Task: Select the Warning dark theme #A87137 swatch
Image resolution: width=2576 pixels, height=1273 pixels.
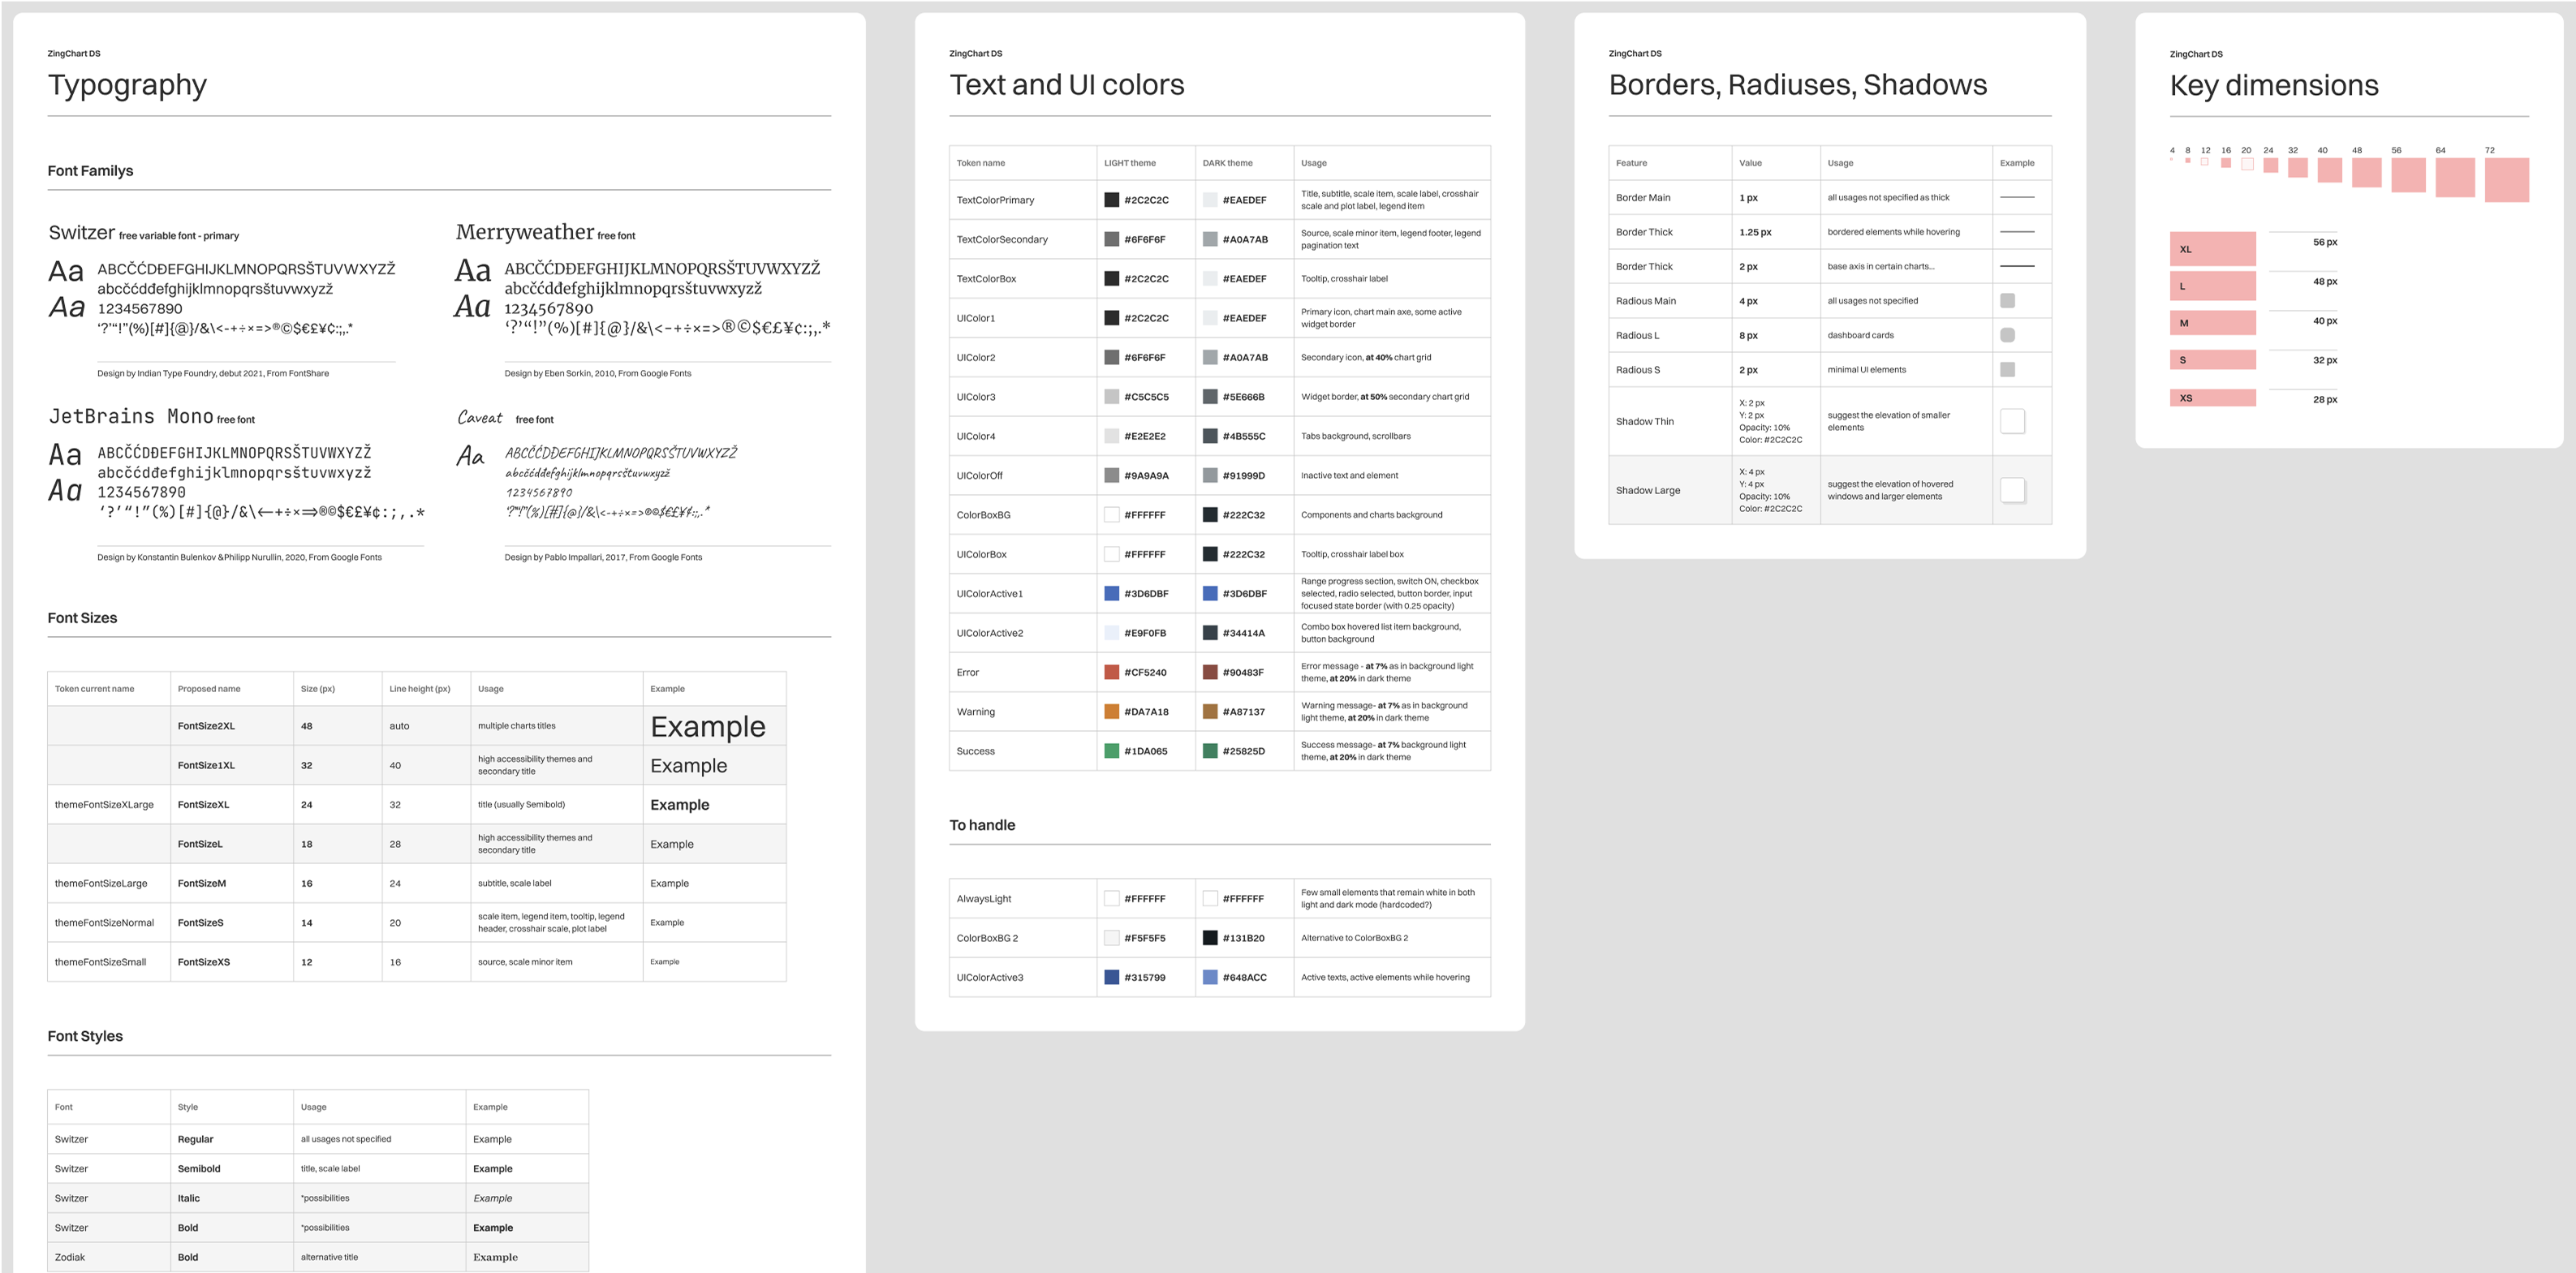Action: [1210, 712]
